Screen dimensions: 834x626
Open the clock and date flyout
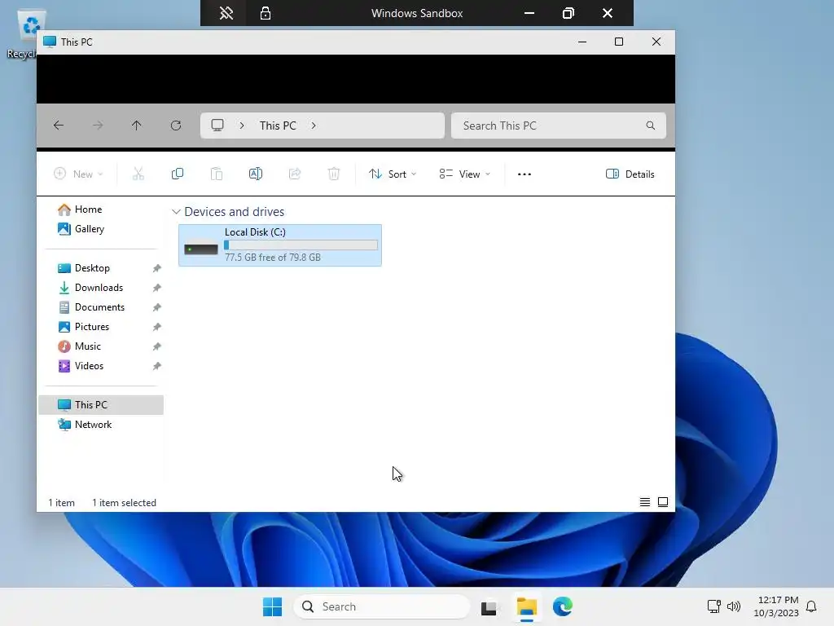point(776,606)
